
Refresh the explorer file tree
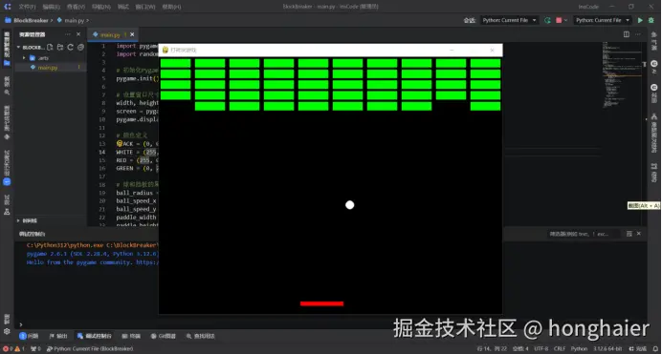coord(70,47)
